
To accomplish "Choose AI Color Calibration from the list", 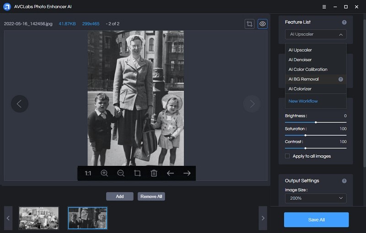I will coord(316,69).
